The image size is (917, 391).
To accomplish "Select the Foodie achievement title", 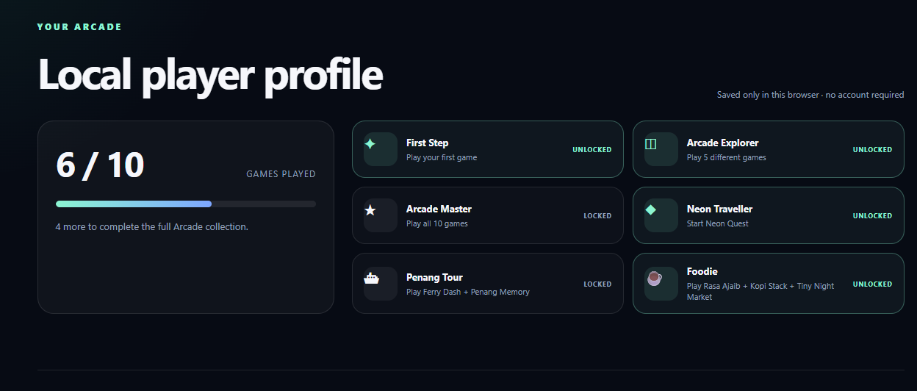I will click(x=702, y=271).
